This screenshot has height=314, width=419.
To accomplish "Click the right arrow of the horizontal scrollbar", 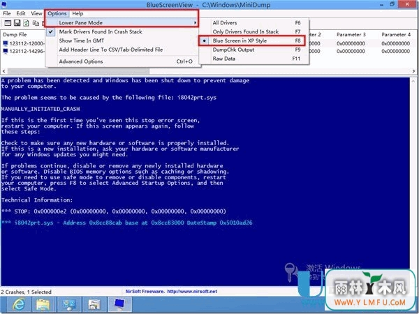I will click(x=414, y=71).
